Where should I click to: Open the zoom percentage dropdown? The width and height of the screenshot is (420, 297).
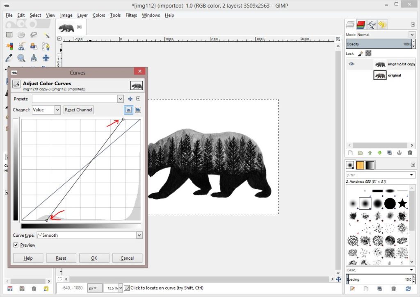point(121,288)
